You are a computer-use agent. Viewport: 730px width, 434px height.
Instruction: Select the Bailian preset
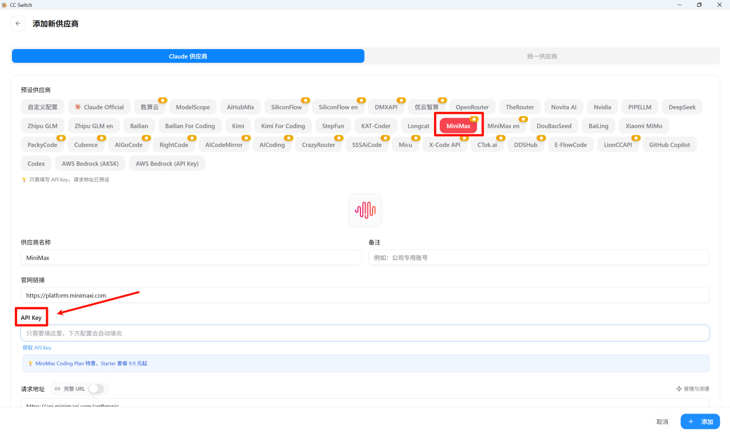pos(139,126)
